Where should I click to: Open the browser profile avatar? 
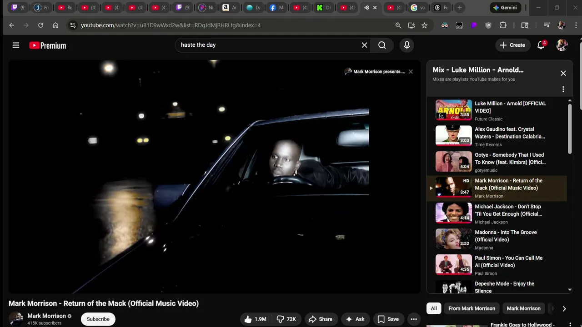click(562, 25)
